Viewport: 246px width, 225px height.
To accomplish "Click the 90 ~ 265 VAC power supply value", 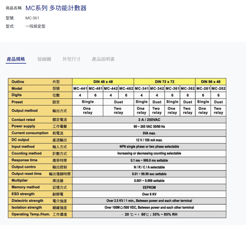I will point(149,126).
